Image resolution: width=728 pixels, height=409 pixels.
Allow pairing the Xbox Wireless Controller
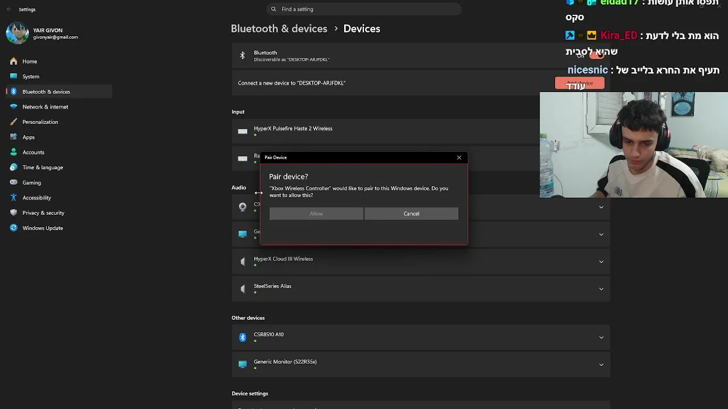(316, 214)
